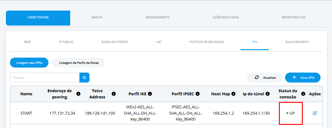The height and width of the screenshot is (128, 332).
Task: Click the UP connection status
Action: [290, 113]
